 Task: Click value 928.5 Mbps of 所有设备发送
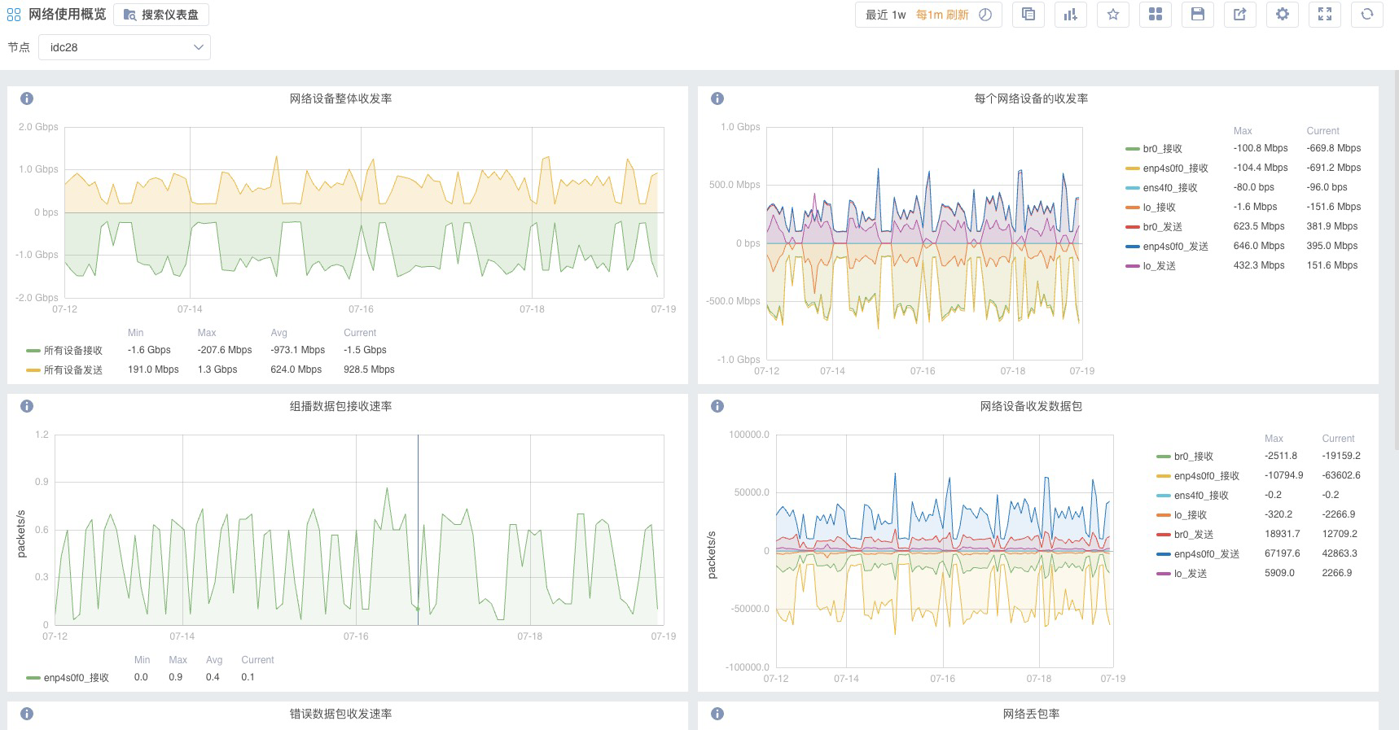pos(369,369)
